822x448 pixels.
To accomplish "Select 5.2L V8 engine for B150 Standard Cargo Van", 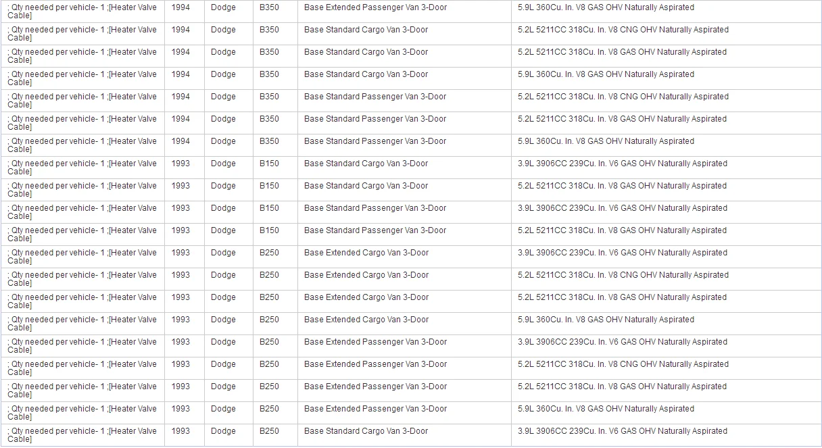I will coord(622,186).
